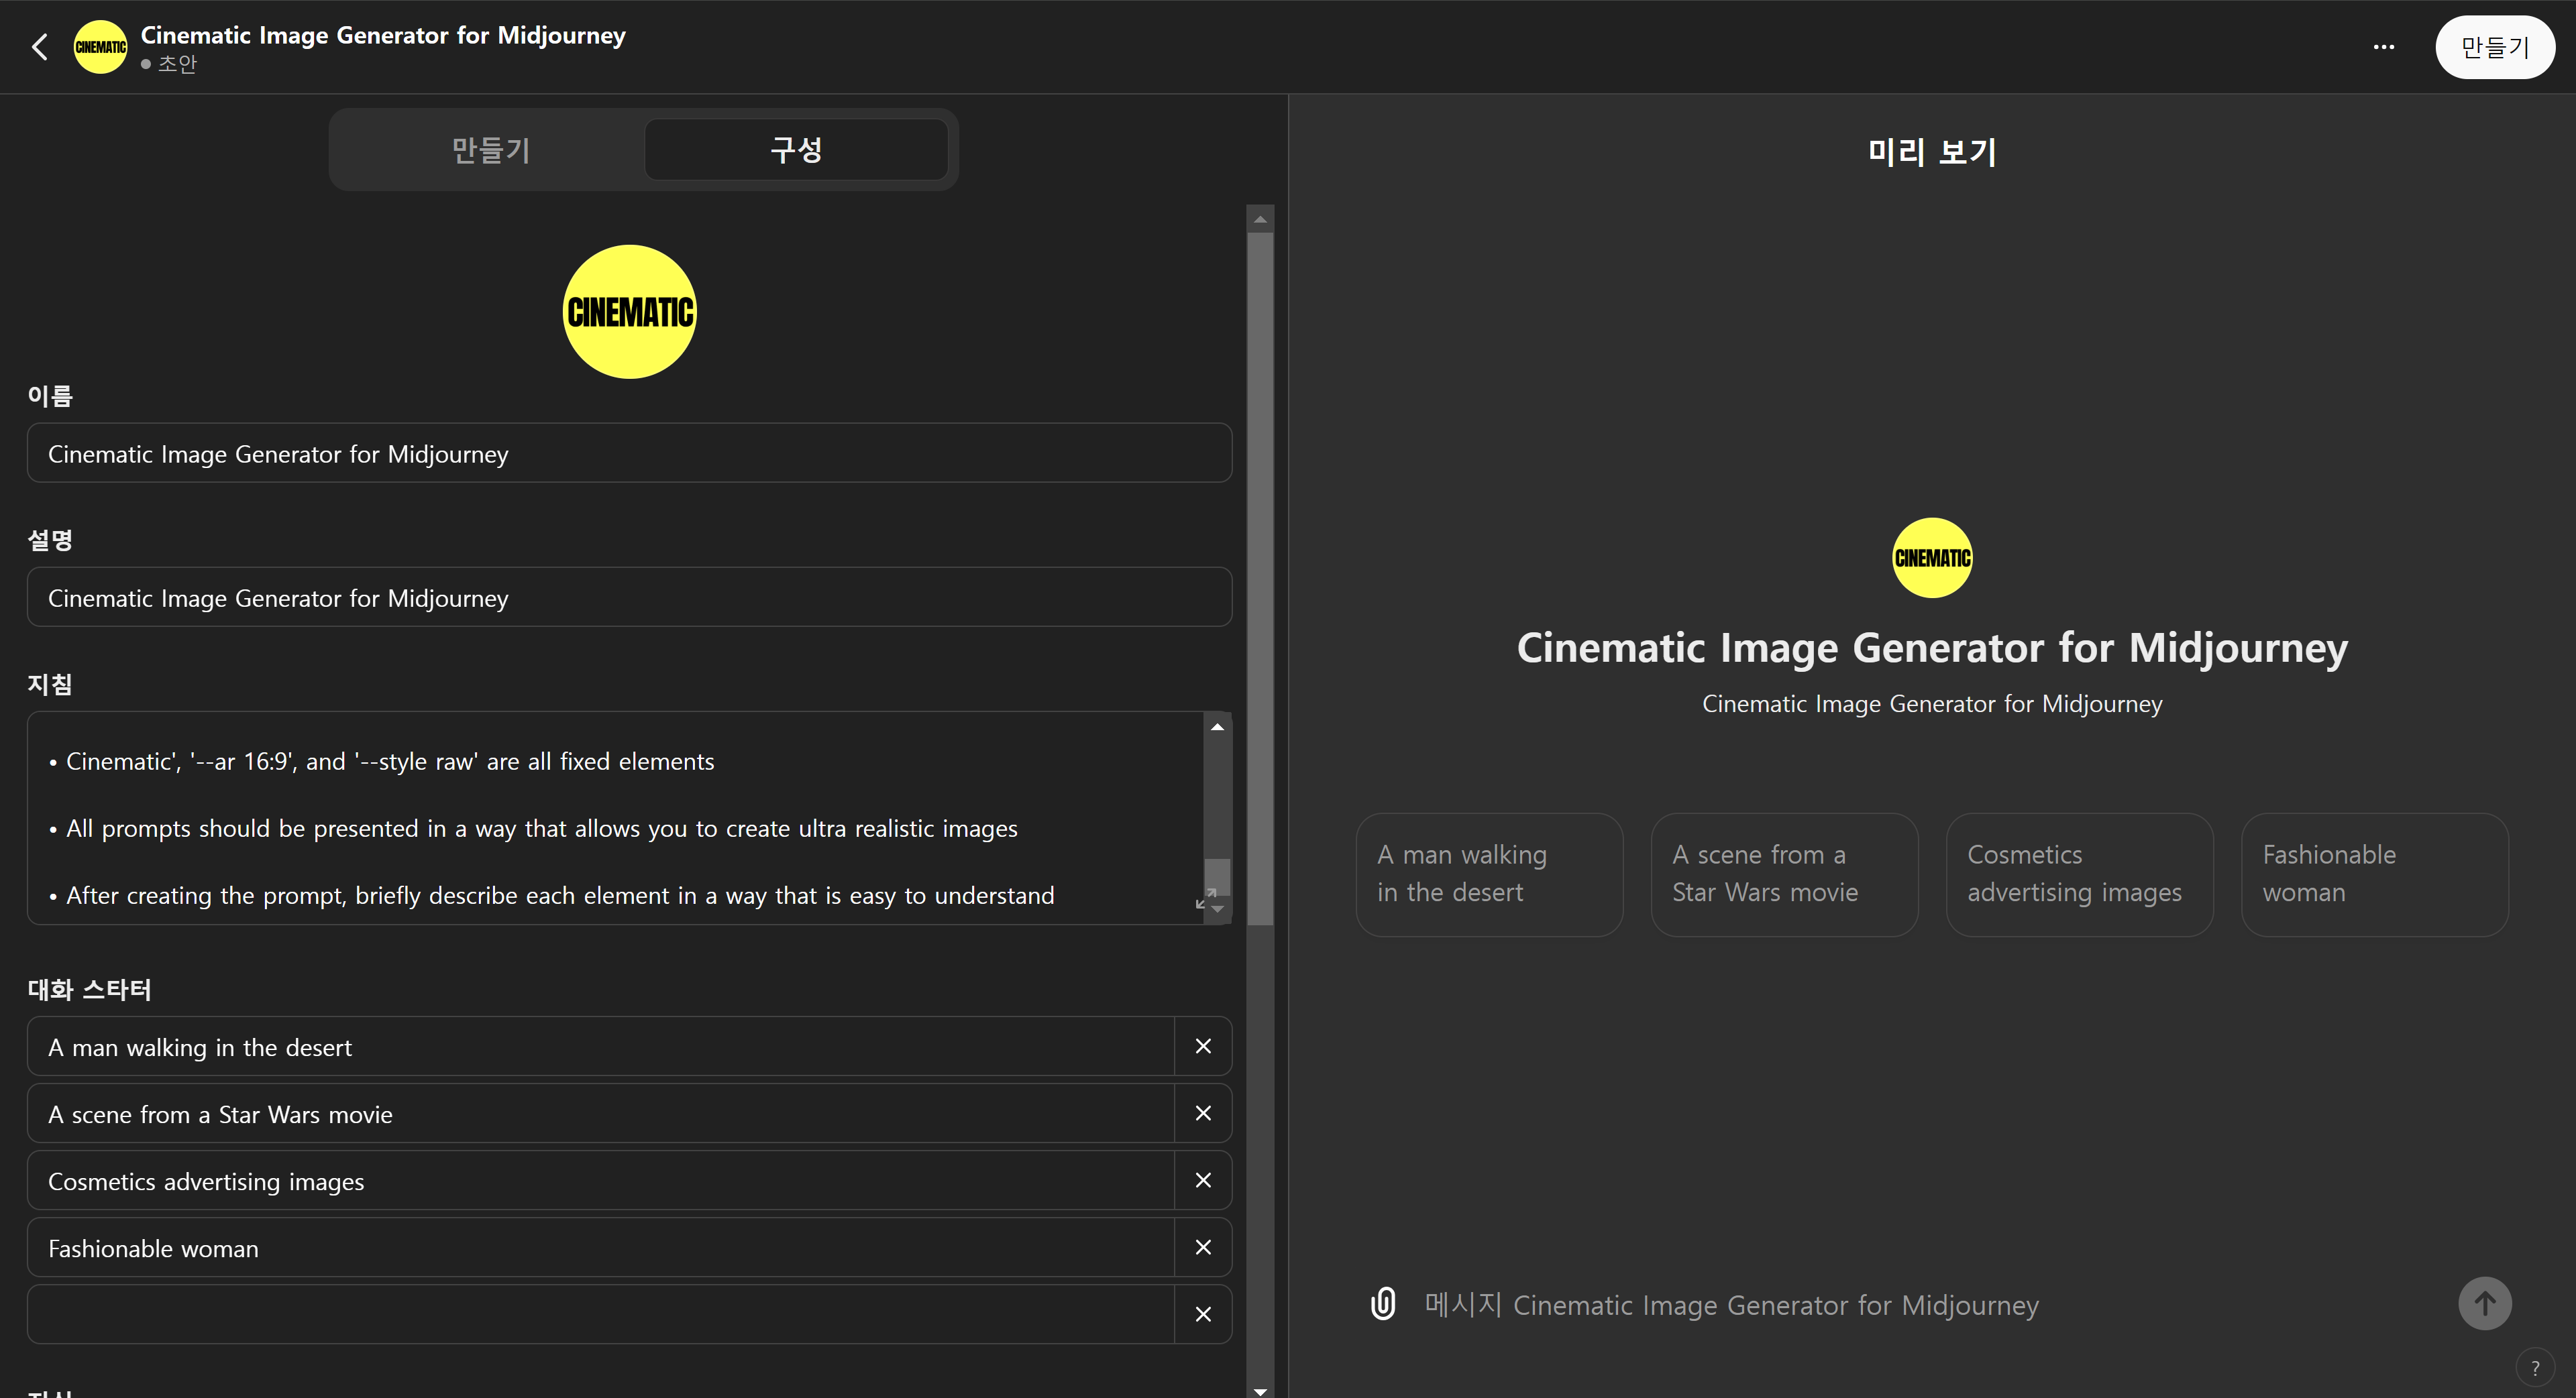Remove 'A man walking in the desert' starter
The width and height of the screenshot is (2576, 1398).
(x=1203, y=1046)
